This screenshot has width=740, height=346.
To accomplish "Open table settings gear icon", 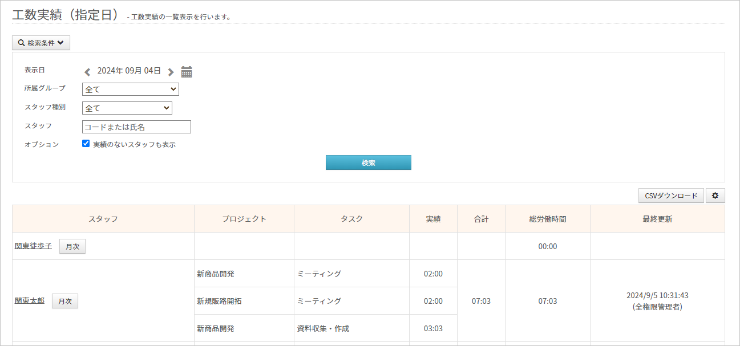I will click(x=715, y=196).
